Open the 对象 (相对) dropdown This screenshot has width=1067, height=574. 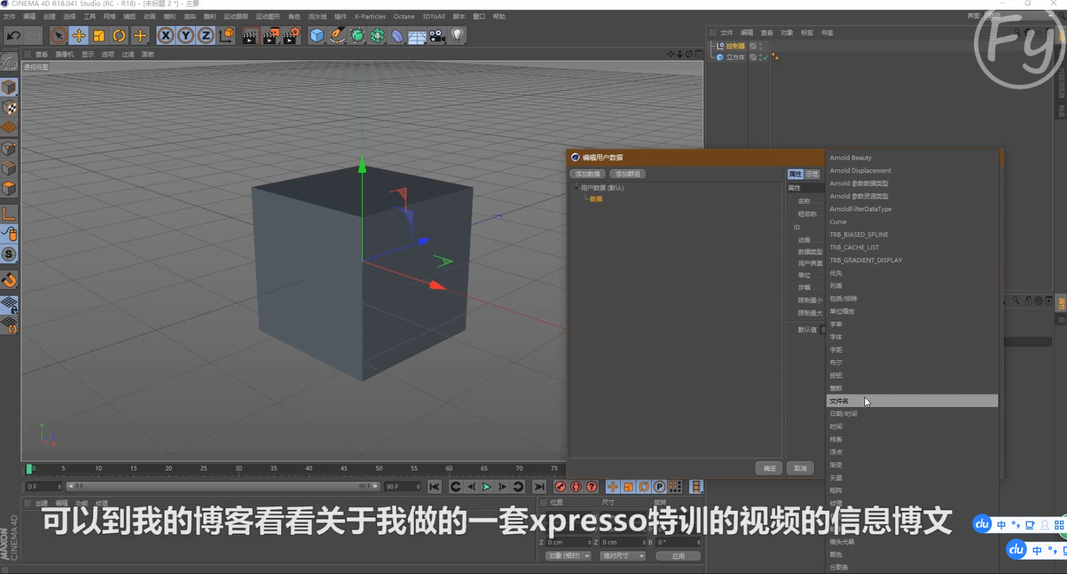568,556
